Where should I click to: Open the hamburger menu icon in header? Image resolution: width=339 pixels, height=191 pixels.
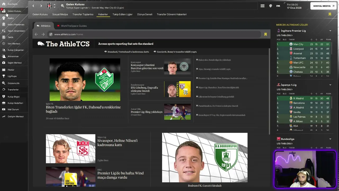[262, 6]
